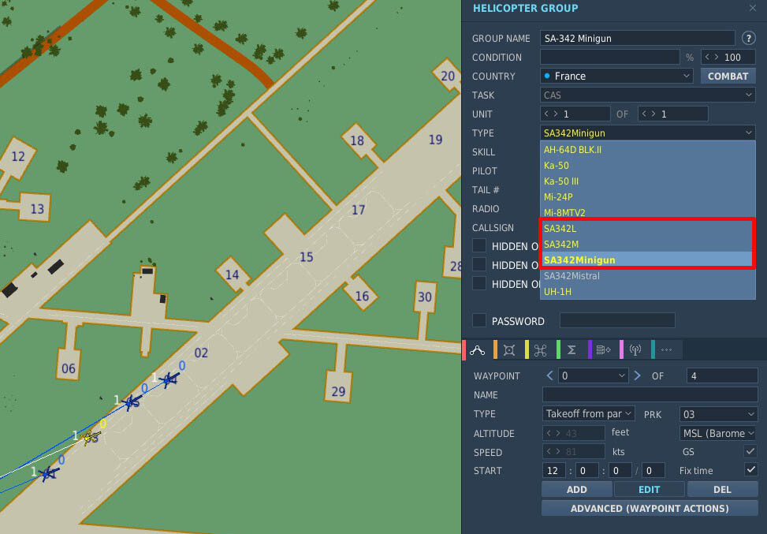
Task: Toggle the GS ground speed checkbox
Action: coord(750,451)
